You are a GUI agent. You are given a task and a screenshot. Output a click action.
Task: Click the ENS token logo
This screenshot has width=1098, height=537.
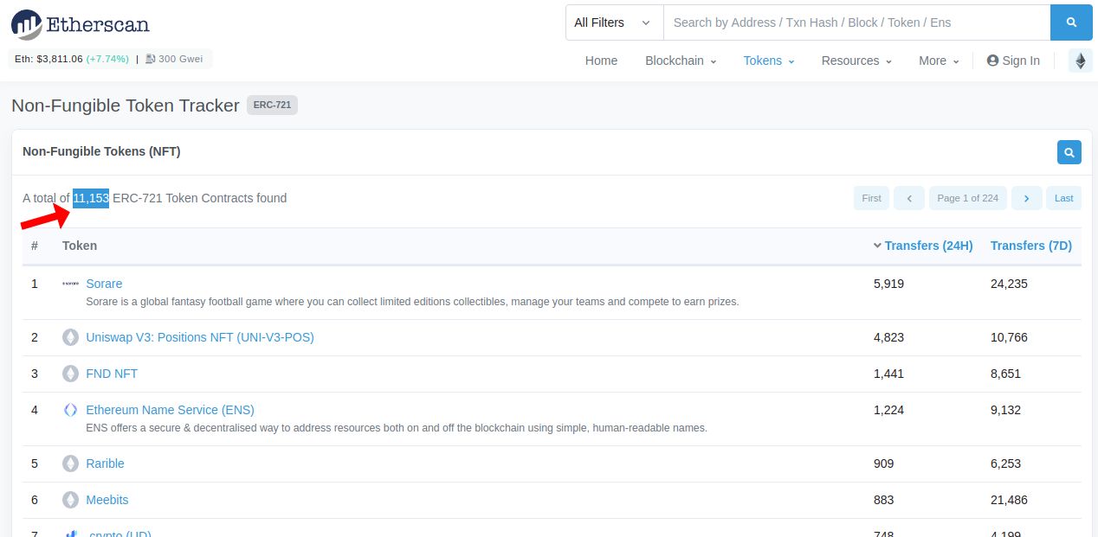pyautogui.click(x=70, y=410)
